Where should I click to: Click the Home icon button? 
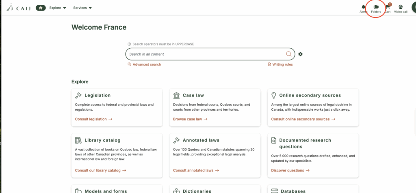[x=41, y=8]
